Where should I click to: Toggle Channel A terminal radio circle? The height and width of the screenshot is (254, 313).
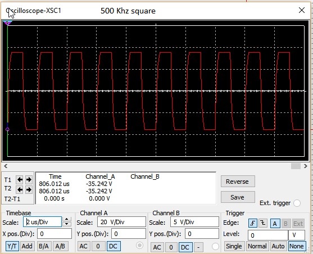(x=139, y=245)
